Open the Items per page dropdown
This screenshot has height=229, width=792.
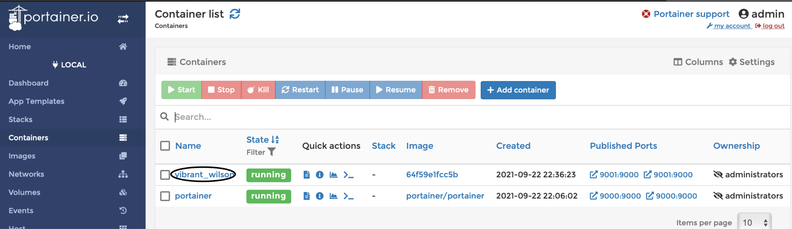tap(754, 222)
